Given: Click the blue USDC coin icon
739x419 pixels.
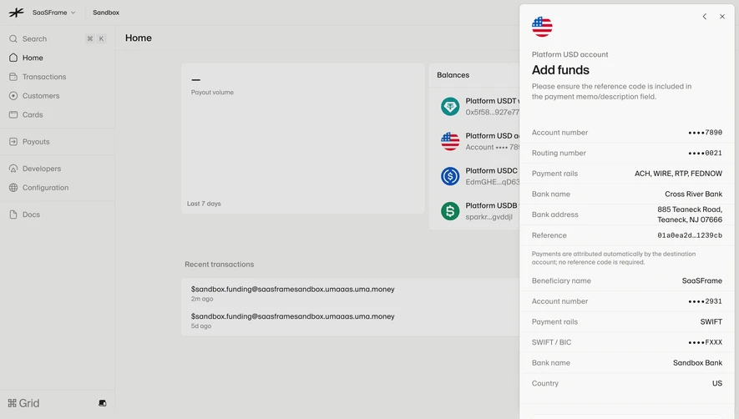Looking at the screenshot, I should (x=450, y=176).
